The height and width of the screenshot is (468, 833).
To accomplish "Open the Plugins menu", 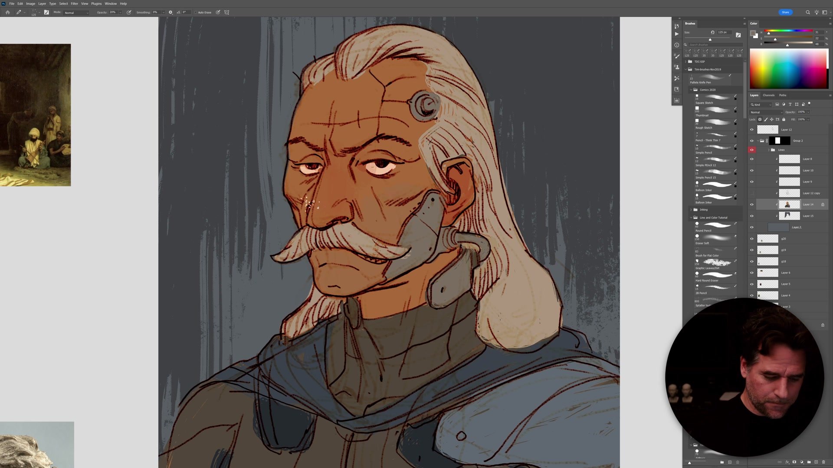I will pyautogui.click(x=96, y=3).
